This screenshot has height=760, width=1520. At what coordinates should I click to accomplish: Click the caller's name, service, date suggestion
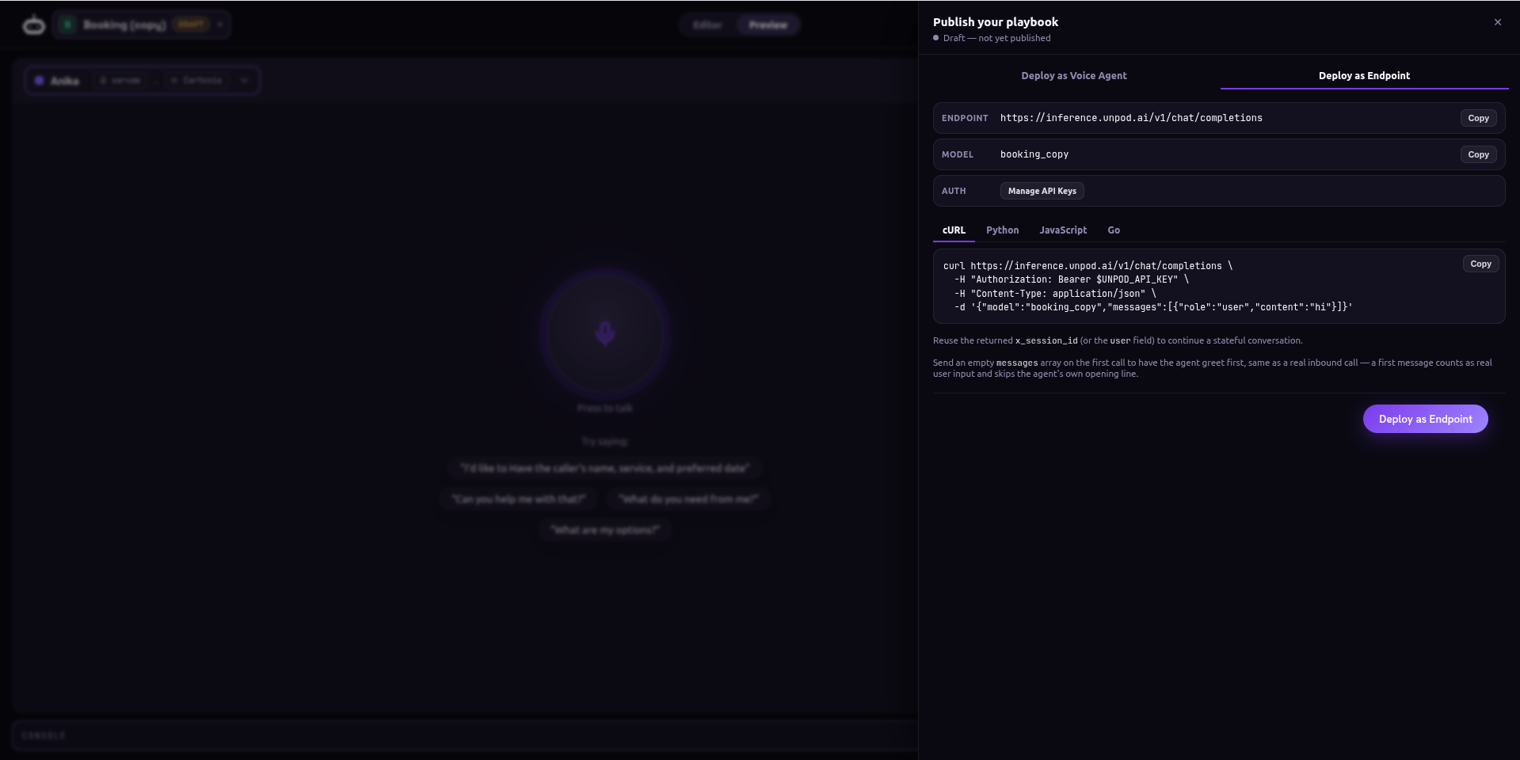(605, 468)
